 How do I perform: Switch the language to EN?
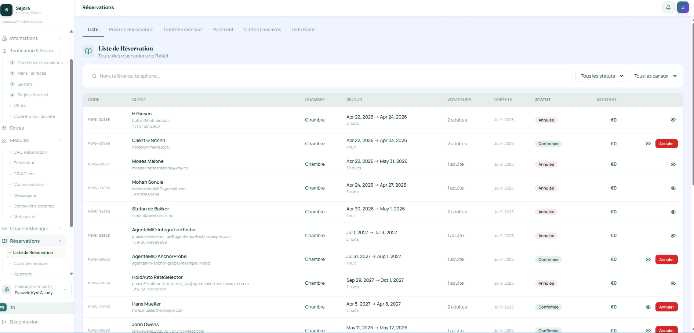13,308
